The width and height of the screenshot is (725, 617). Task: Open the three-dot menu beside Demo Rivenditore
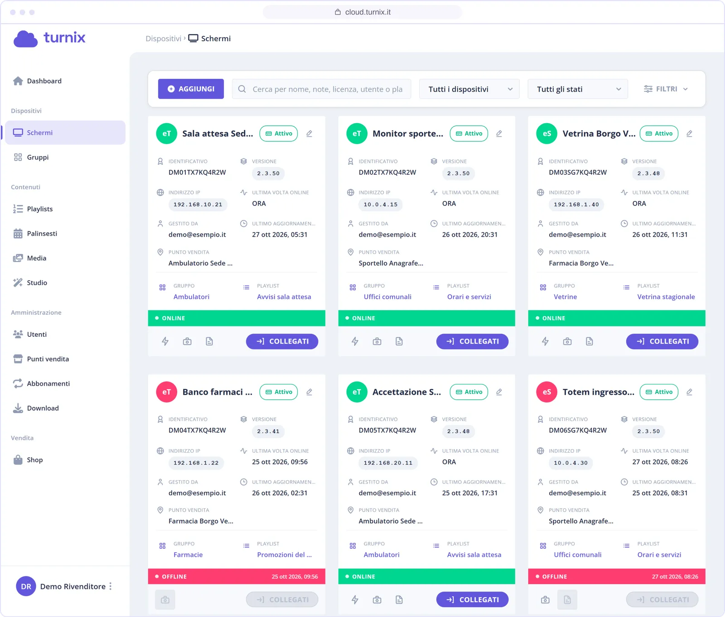point(111,586)
